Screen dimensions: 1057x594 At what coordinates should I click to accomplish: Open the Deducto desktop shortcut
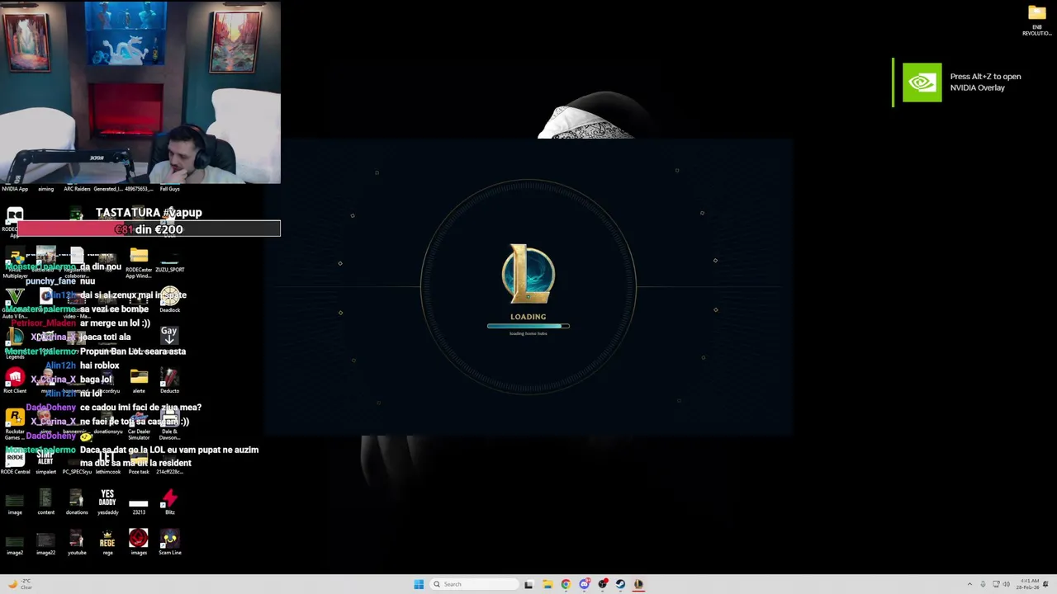pyautogui.click(x=169, y=380)
